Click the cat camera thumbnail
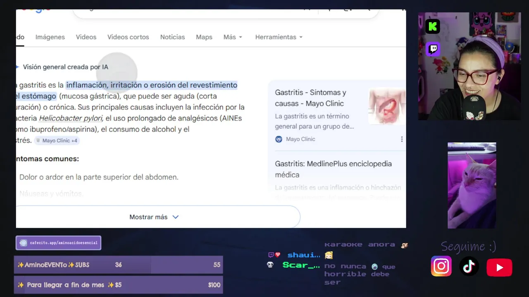 coord(472,186)
